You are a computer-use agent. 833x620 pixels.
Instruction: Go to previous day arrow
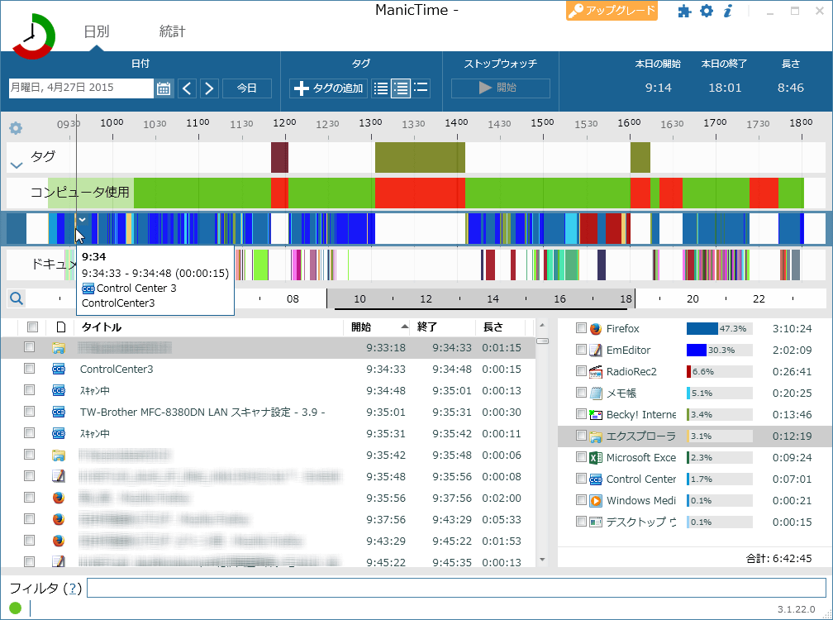tap(187, 88)
